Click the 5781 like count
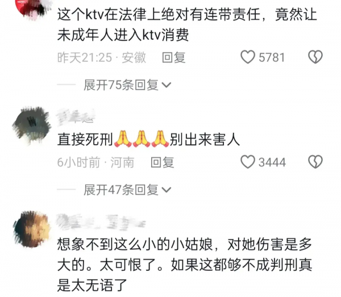 pyautogui.click(x=272, y=57)
